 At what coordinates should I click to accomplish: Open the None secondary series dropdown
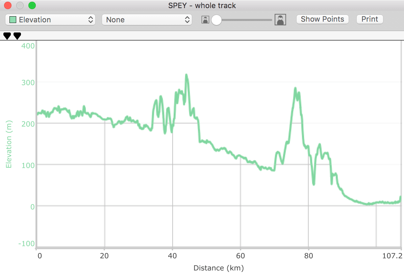(x=147, y=20)
